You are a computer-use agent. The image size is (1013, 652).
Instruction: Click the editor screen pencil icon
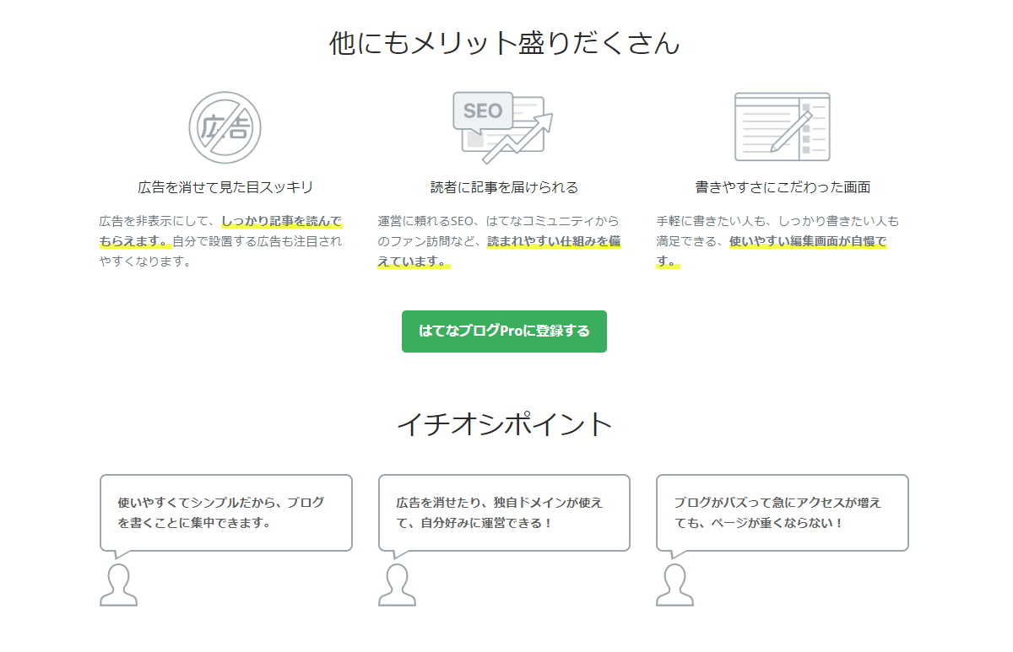coord(783,127)
